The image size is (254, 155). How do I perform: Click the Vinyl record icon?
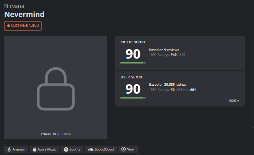point(124,149)
